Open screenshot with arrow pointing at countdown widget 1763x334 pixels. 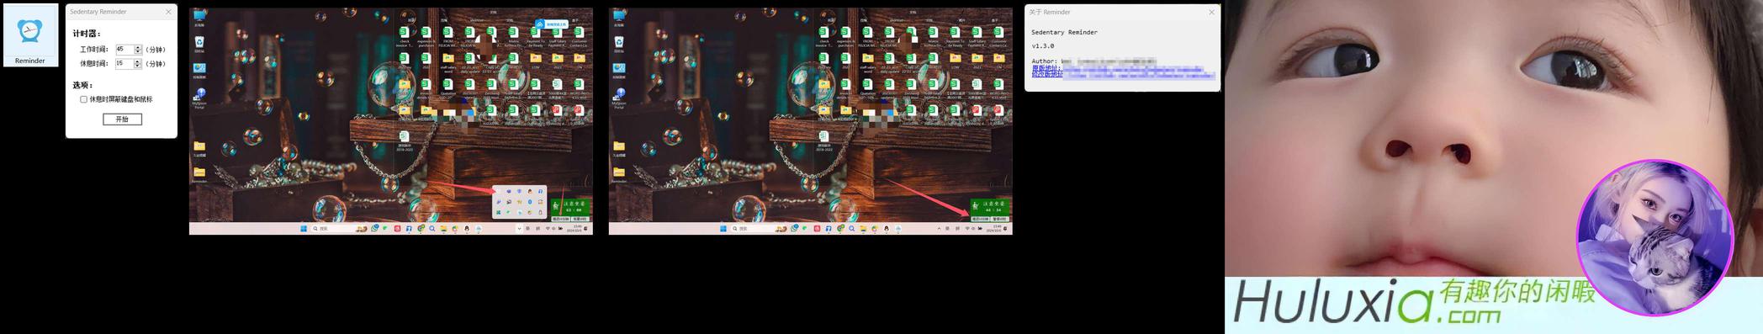tap(811, 121)
